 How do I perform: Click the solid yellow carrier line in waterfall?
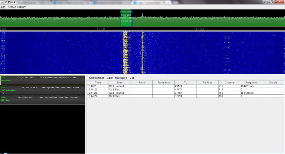(143, 53)
